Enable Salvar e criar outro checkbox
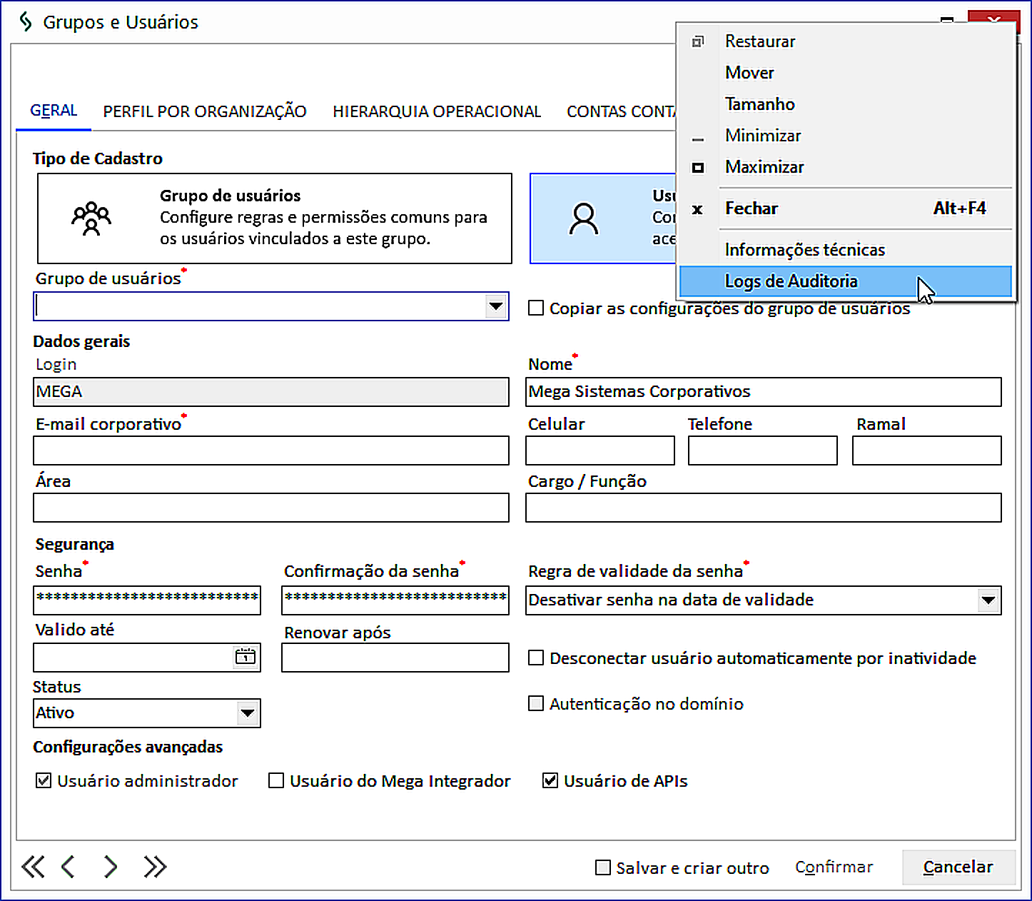Image resolution: width=1032 pixels, height=901 pixels. pyautogui.click(x=603, y=867)
